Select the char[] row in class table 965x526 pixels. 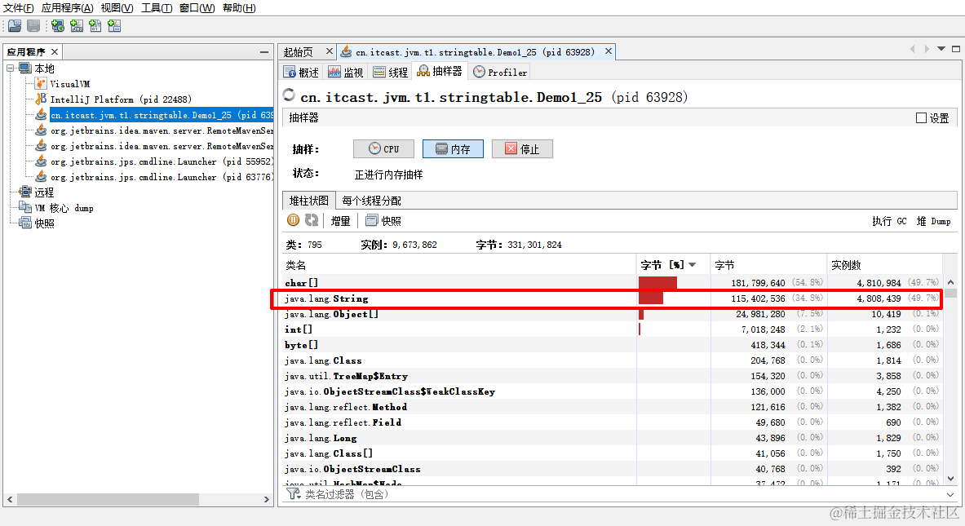coord(613,282)
